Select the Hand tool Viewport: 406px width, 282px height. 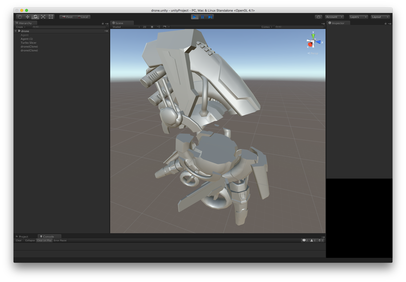(x=20, y=17)
